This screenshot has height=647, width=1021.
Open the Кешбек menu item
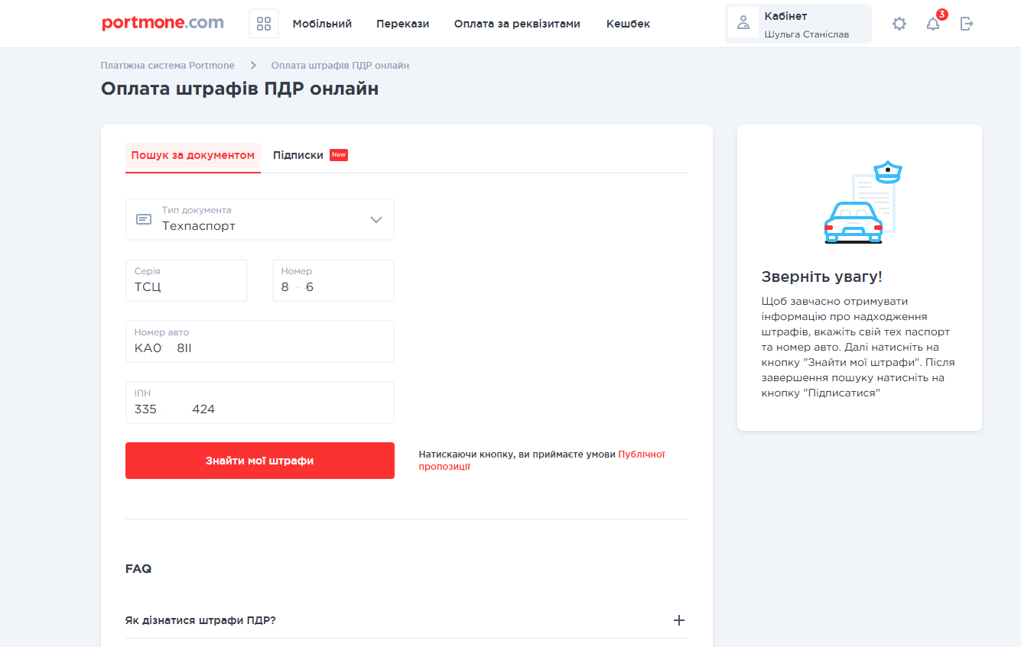628,24
